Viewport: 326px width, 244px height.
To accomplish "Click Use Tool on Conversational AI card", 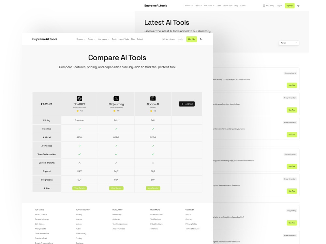I will pos(292,85).
